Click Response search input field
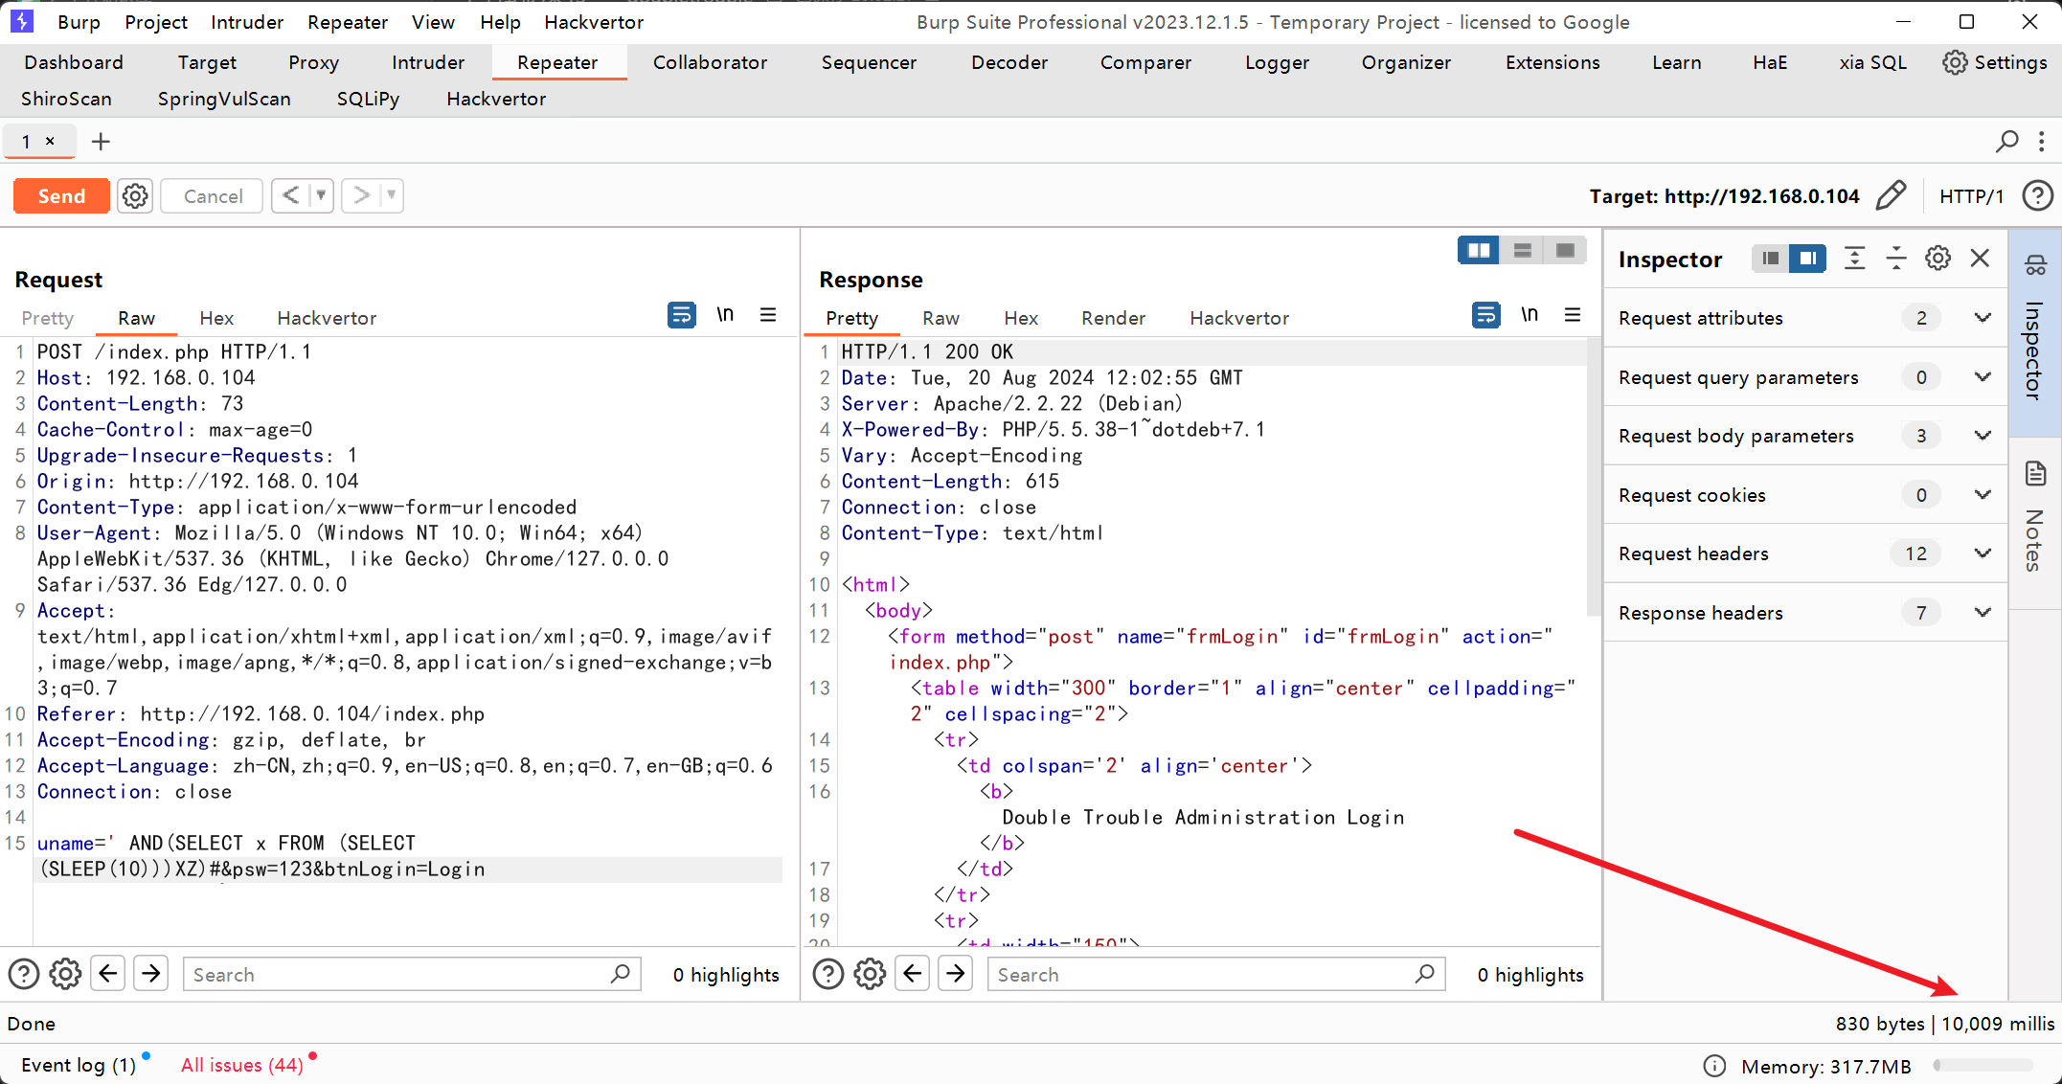The width and height of the screenshot is (2062, 1084). tap(1216, 975)
